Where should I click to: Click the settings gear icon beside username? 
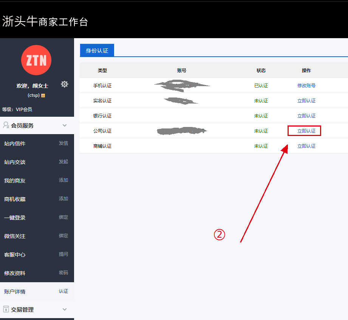click(65, 84)
